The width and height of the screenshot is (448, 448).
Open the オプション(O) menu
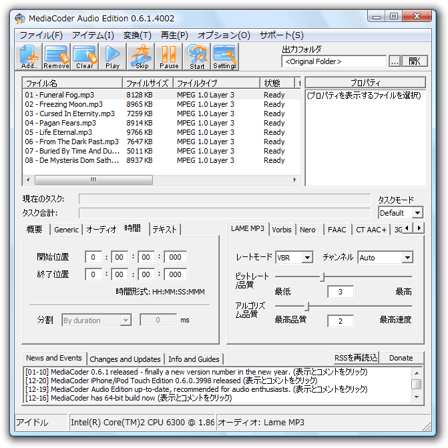(224, 35)
